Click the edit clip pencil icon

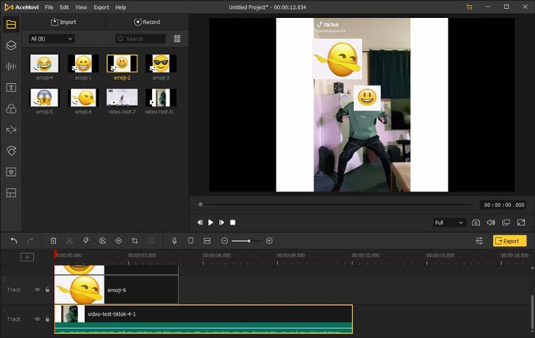[151, 241]
